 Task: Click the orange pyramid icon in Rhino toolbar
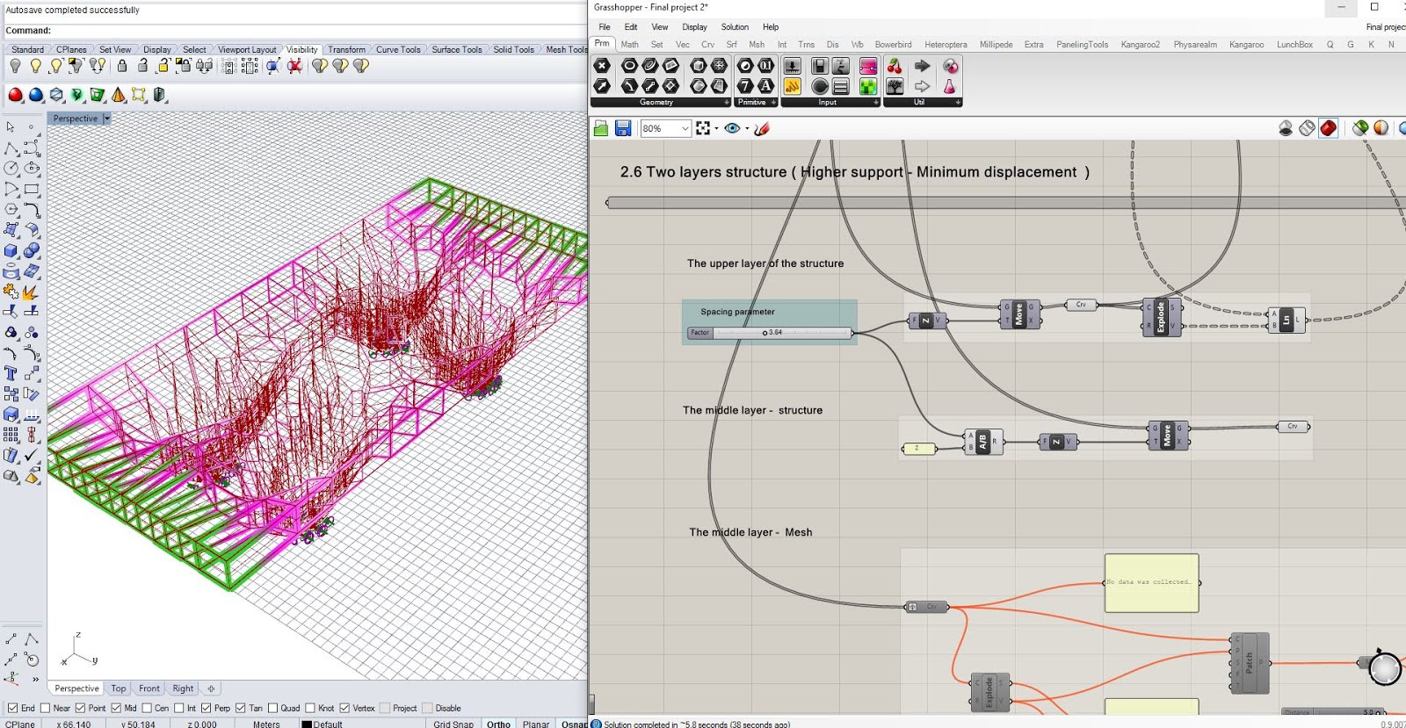[x=118, y=95]
